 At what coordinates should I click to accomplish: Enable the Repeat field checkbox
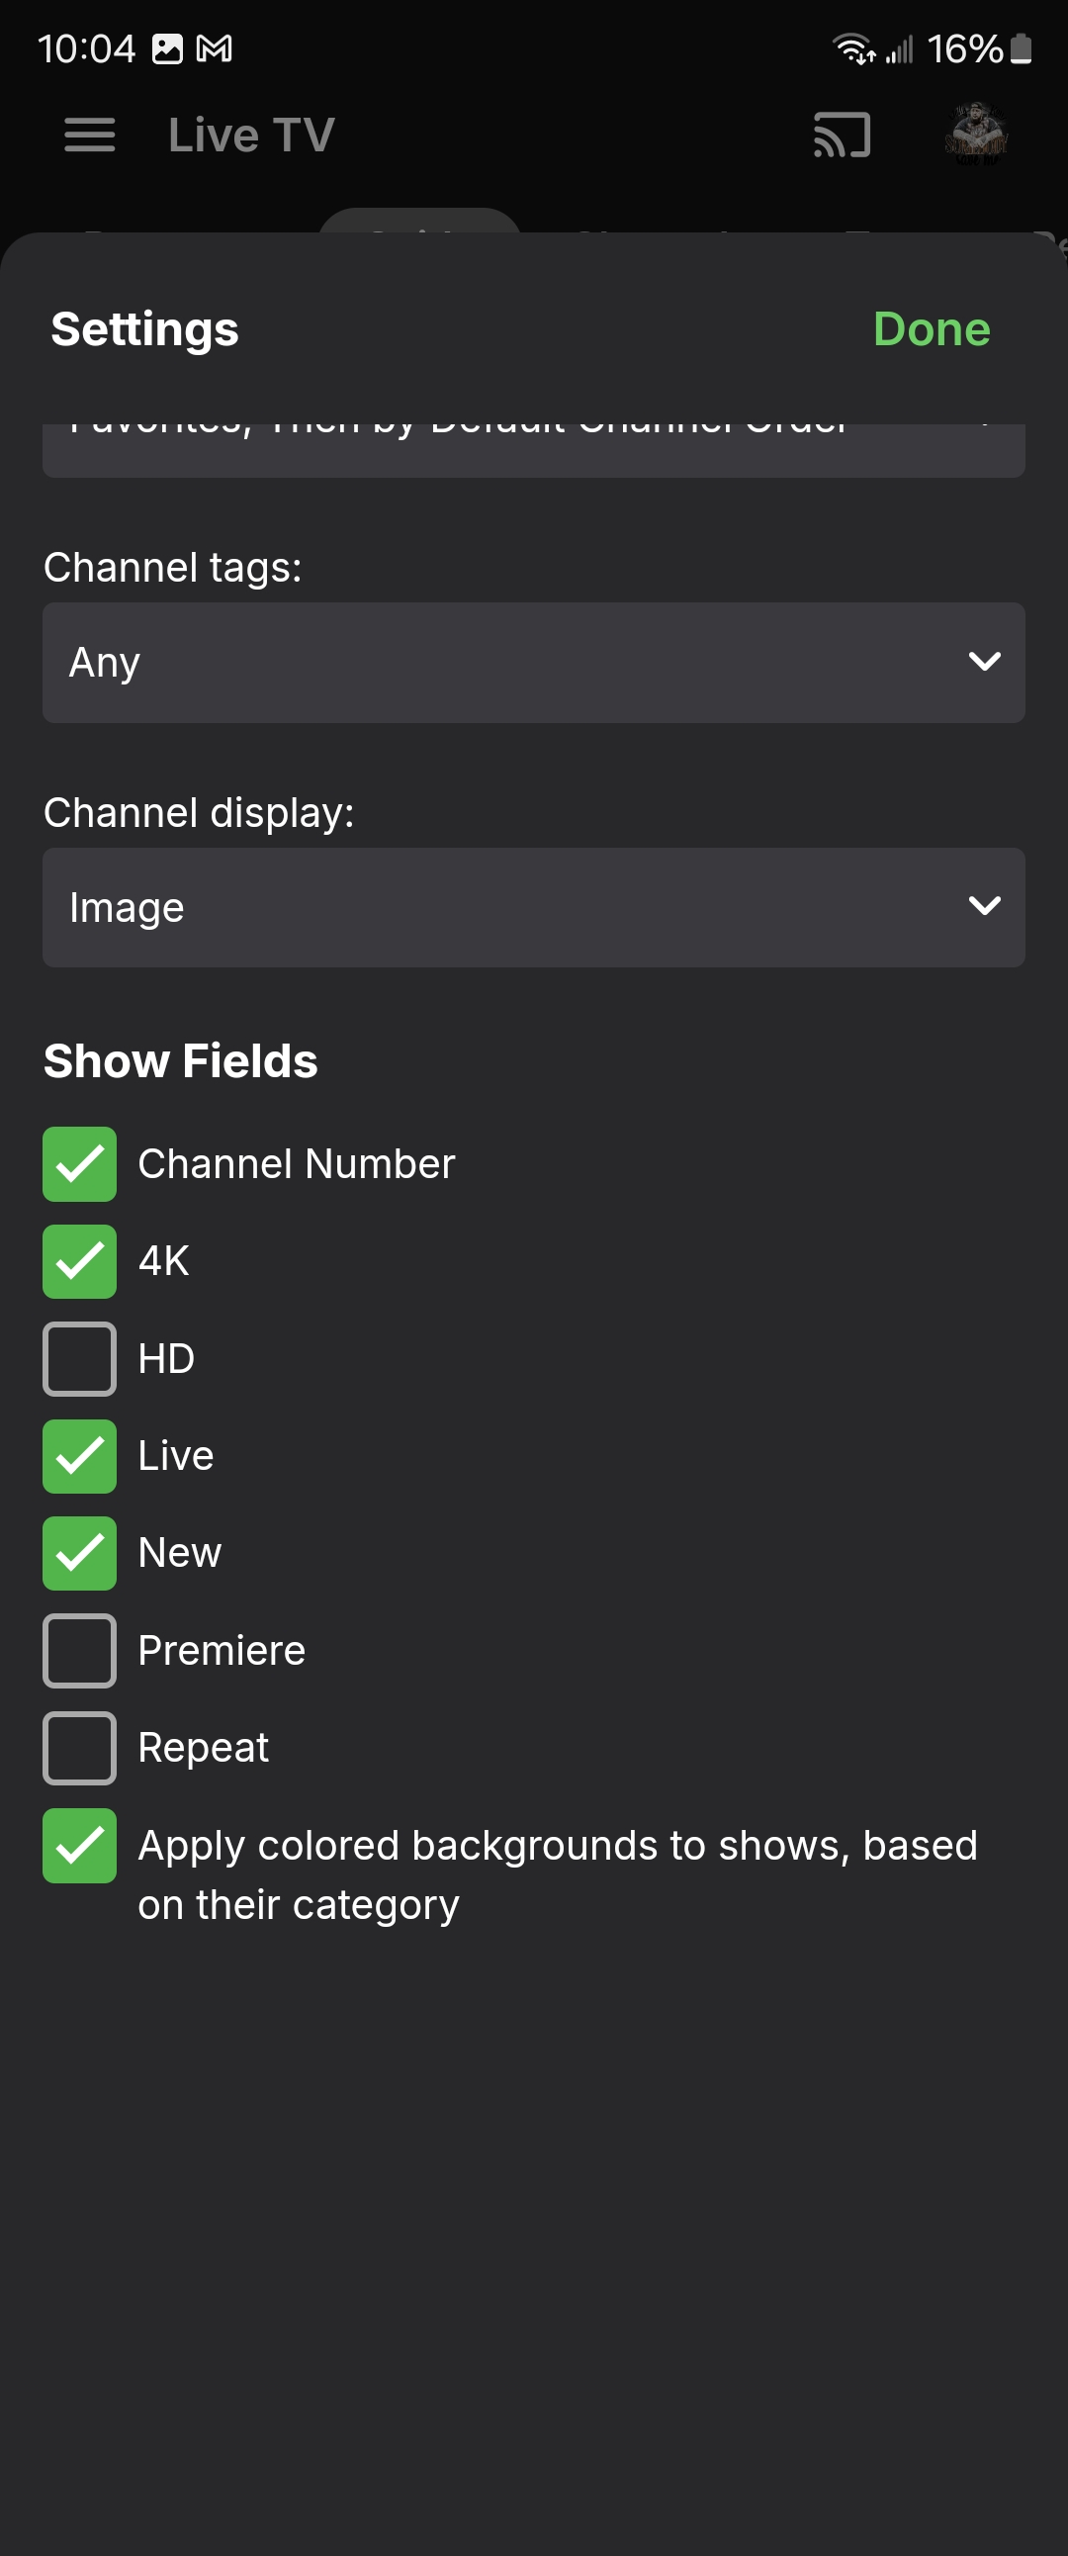tap(79, 1747)
